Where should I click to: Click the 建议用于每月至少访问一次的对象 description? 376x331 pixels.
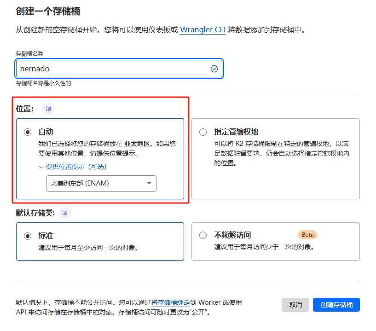[x=88, y=248]
